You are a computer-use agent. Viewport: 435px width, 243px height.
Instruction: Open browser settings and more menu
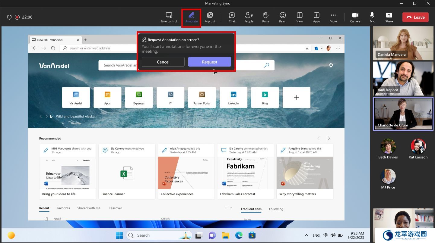338,48
